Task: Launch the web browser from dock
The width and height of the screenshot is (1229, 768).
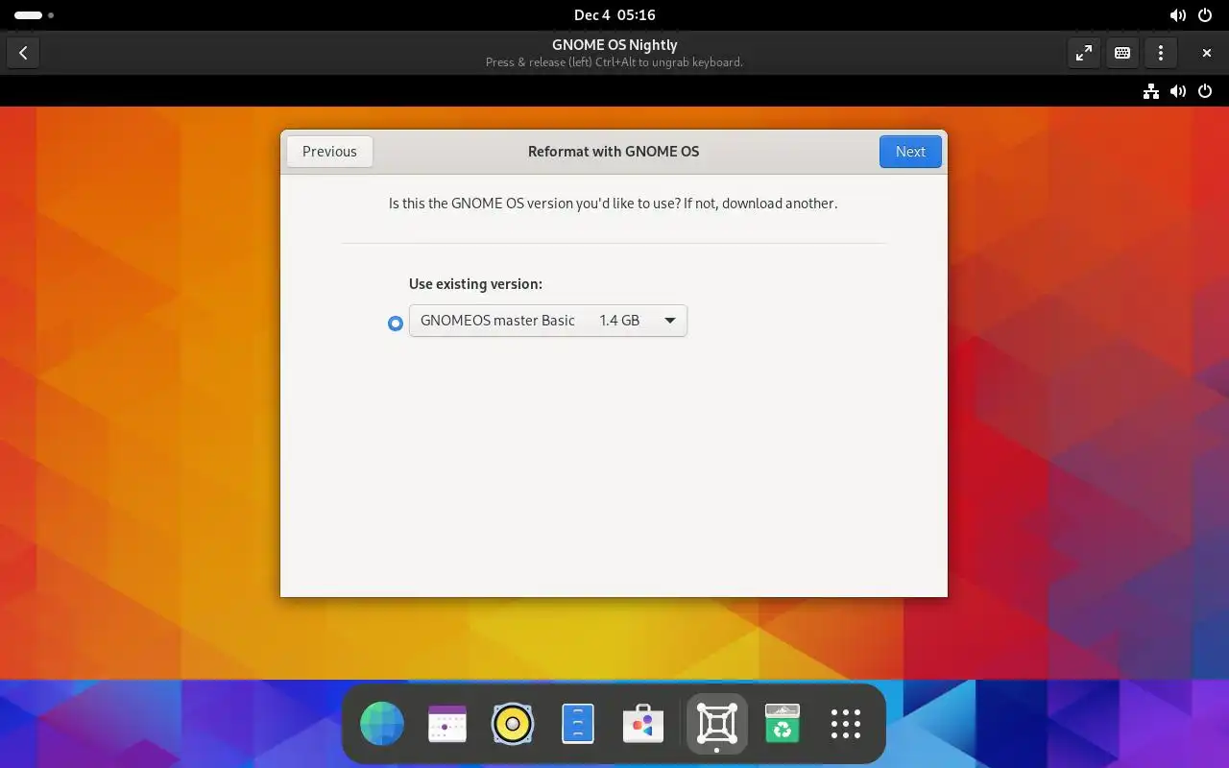Action: pyautogui.click(x=382, y=724)
